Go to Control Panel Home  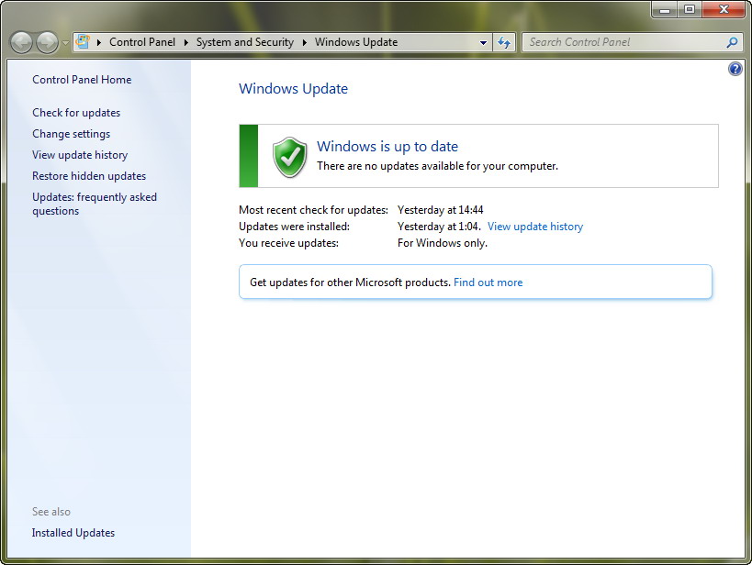pyautogui.click(x=82, y=80)
